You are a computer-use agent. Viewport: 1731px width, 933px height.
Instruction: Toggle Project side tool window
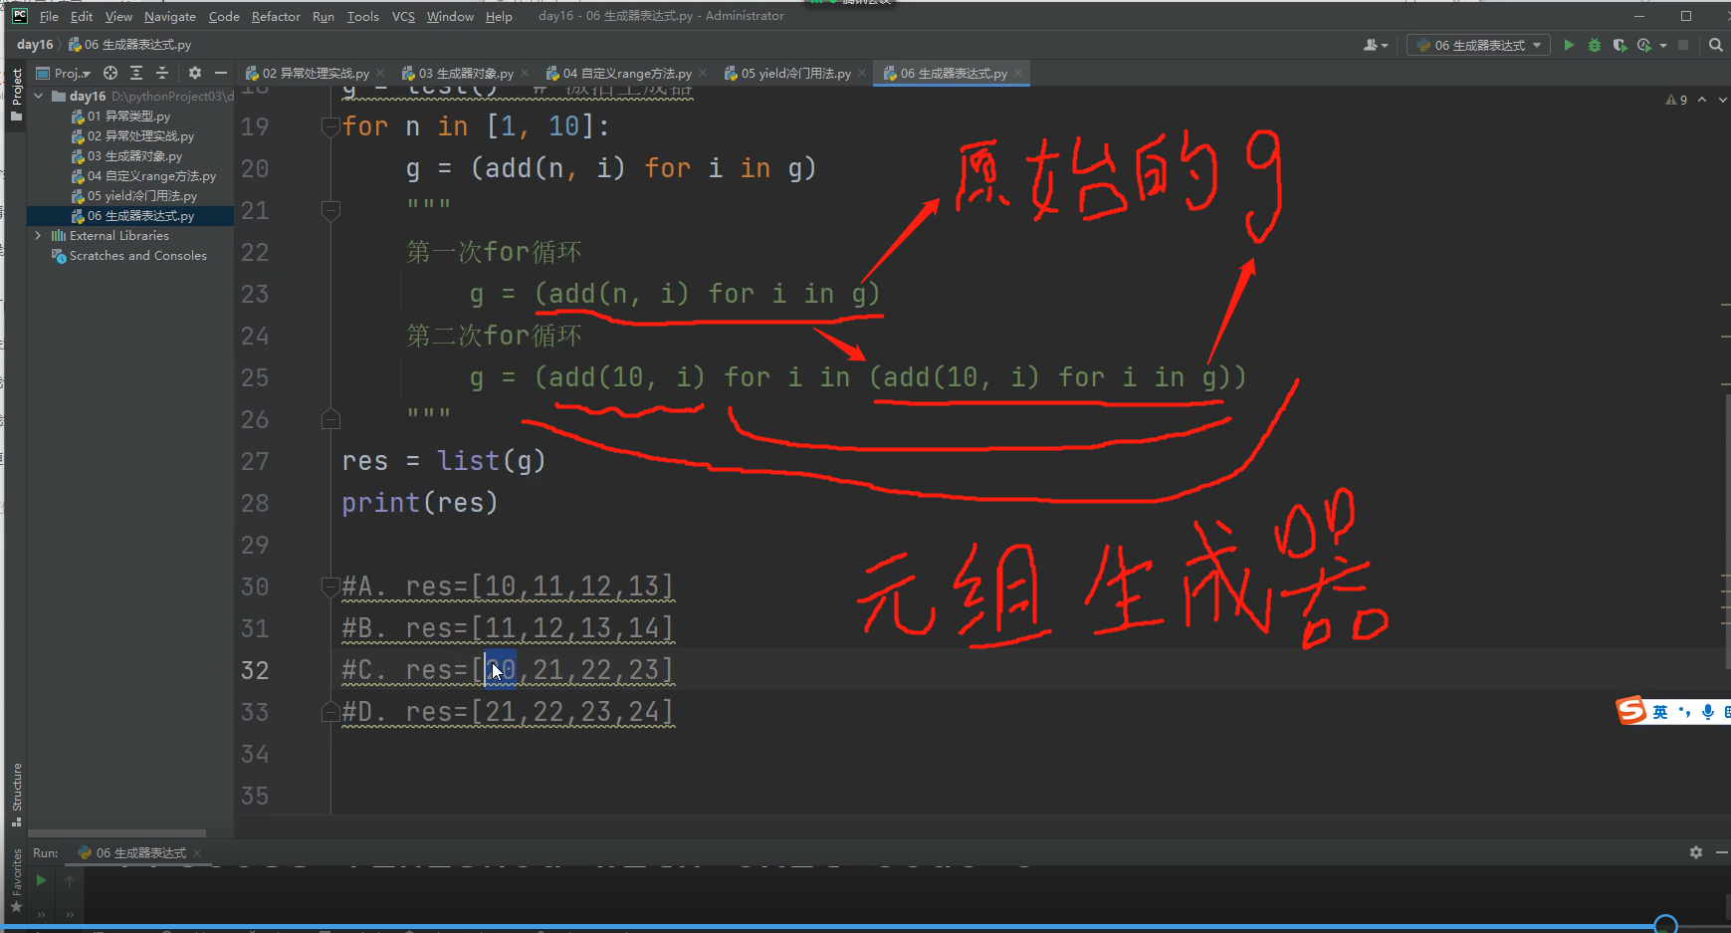click(x=16, y=95)
